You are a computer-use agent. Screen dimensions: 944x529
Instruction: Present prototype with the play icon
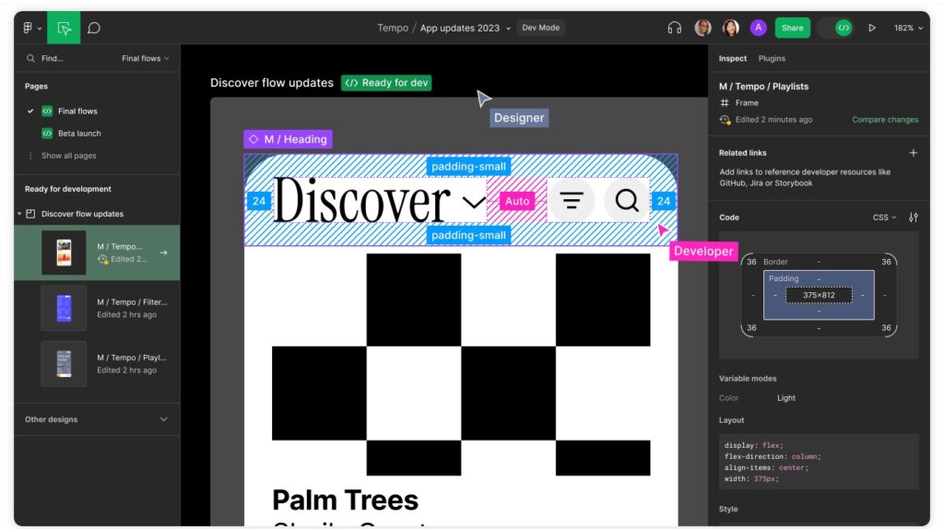point(872,28)
